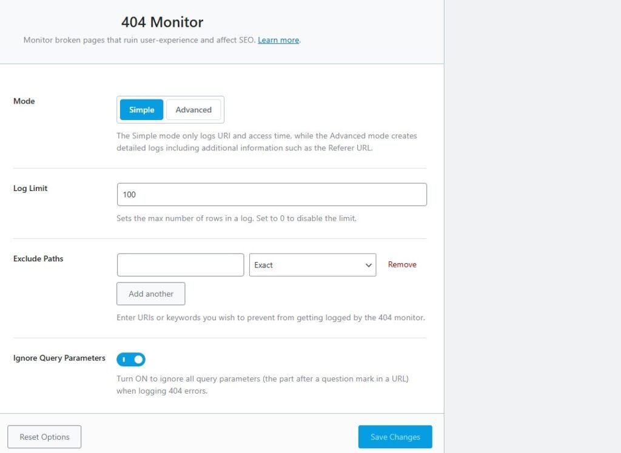Viewport: 621px width, 453px height.
Task: Click the Simple and Advanced mode description text
Action: [x=267, y=142]
